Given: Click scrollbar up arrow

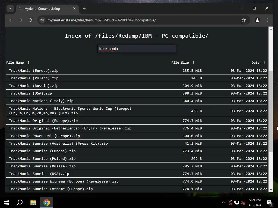Looking at the screenshot, I should coord(271,29).
